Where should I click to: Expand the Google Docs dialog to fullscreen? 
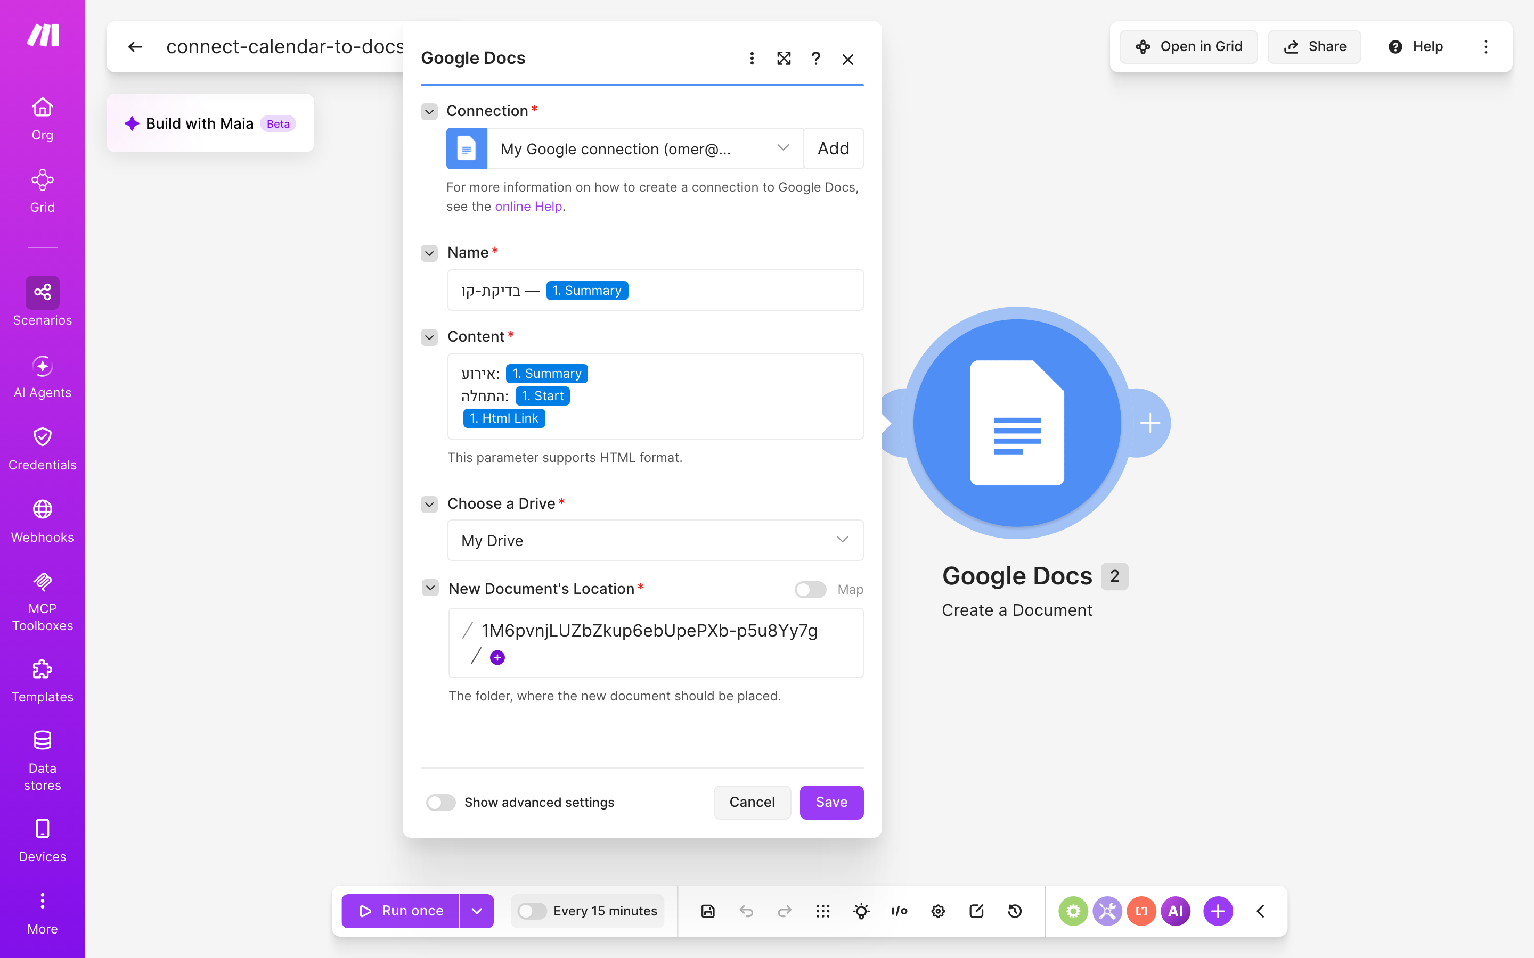pos(784,59)
